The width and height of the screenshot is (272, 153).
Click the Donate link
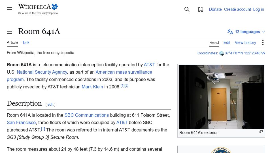[215, 9]
